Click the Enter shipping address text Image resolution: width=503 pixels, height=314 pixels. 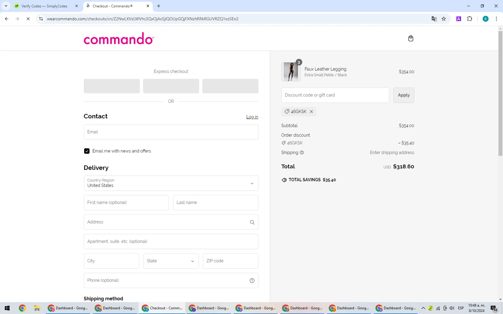[392, 152]
